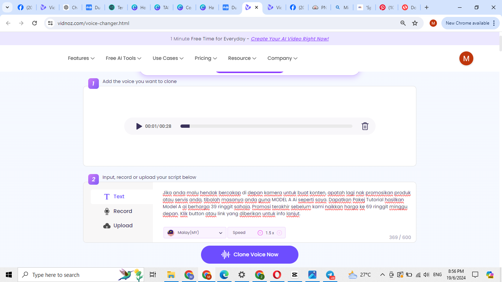Delete the uploaded audio with the trash icon
Viewport: 502px width, 282px height.
click(x=365, y=126)
